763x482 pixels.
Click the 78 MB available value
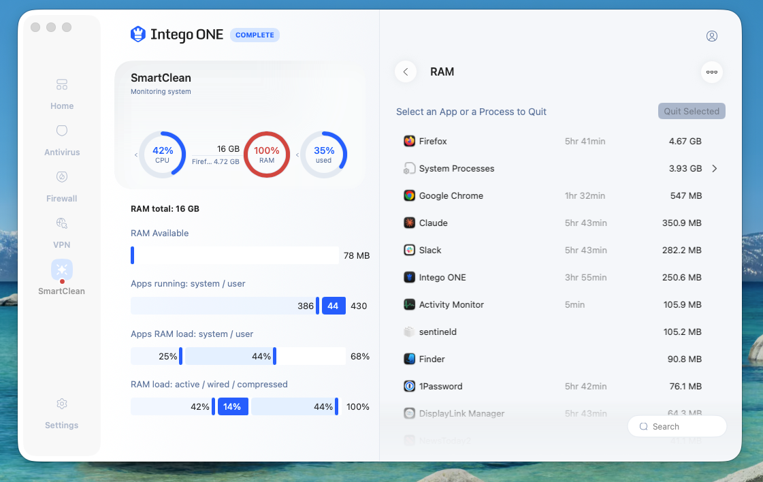click(357, 255)
